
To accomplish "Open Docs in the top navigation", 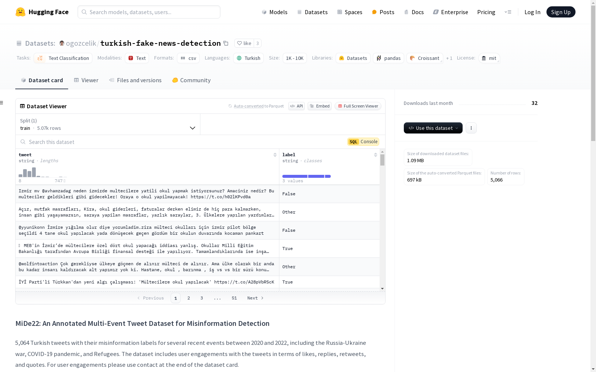I will click(414, 12).
